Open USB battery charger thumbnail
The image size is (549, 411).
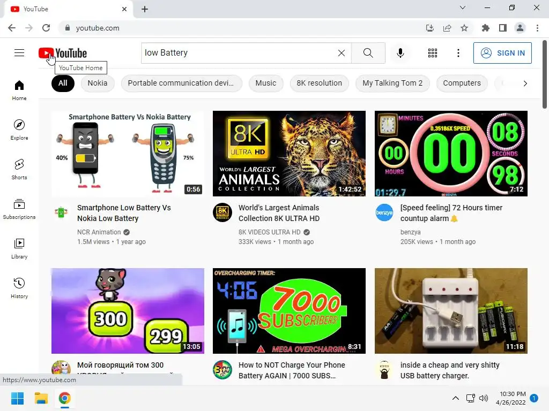tap(451, 311)
